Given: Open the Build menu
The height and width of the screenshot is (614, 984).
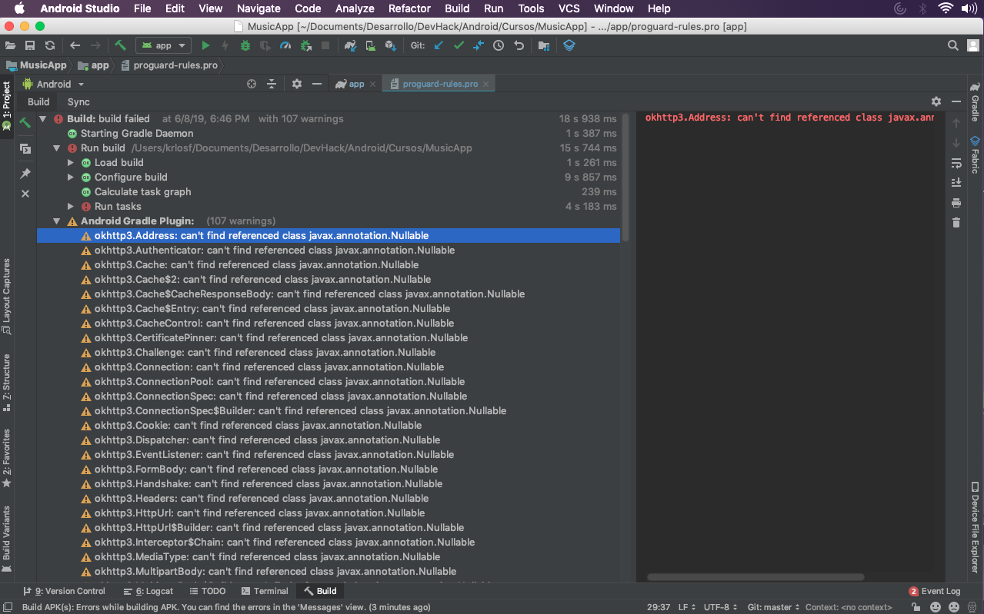Looking at the screenshot, I should point(457,8).
